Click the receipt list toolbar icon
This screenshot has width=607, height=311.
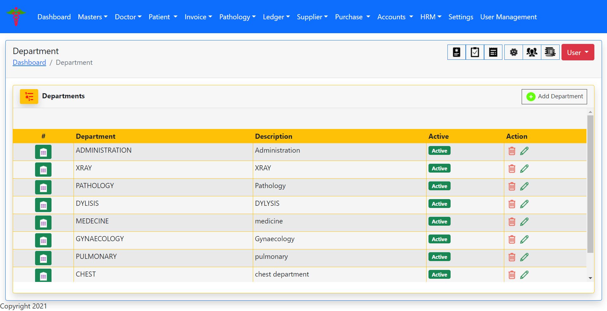point(493,52)
